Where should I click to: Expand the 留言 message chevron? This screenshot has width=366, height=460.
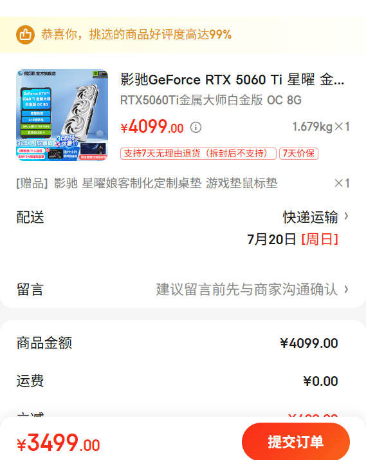click(x=347, y=289)
